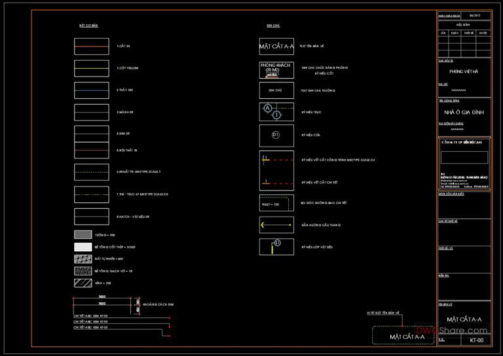This screenshot has width=503, height=356.
Task: Click the PHÒNG KHÁCH room label box
Action: point(276,69)
